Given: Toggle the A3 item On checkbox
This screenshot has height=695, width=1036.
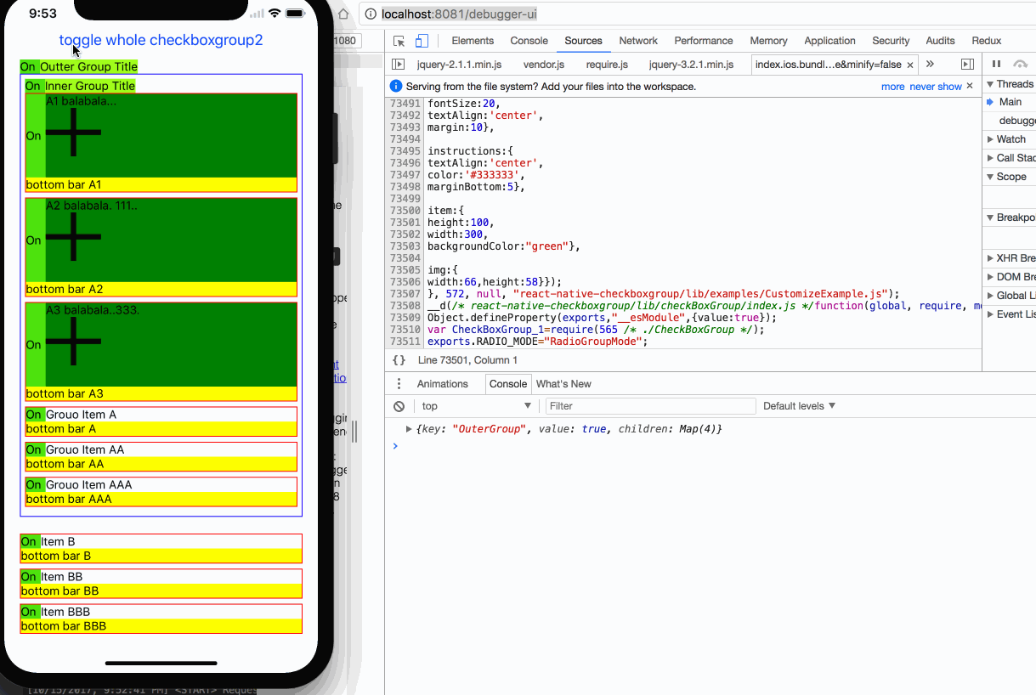Looking at the screenshot, I should (35, 345).
